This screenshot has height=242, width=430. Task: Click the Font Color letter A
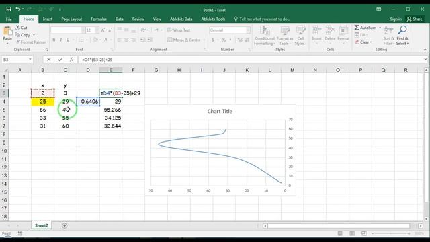tap(106, 40)
